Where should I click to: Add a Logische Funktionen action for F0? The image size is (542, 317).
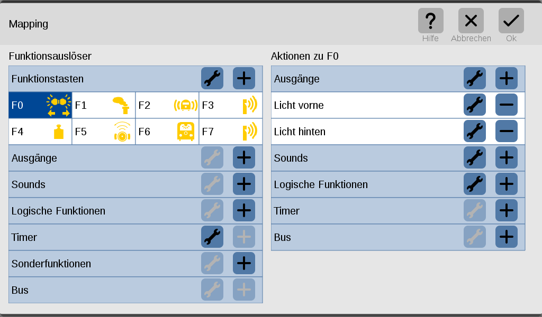coord(507,184)
